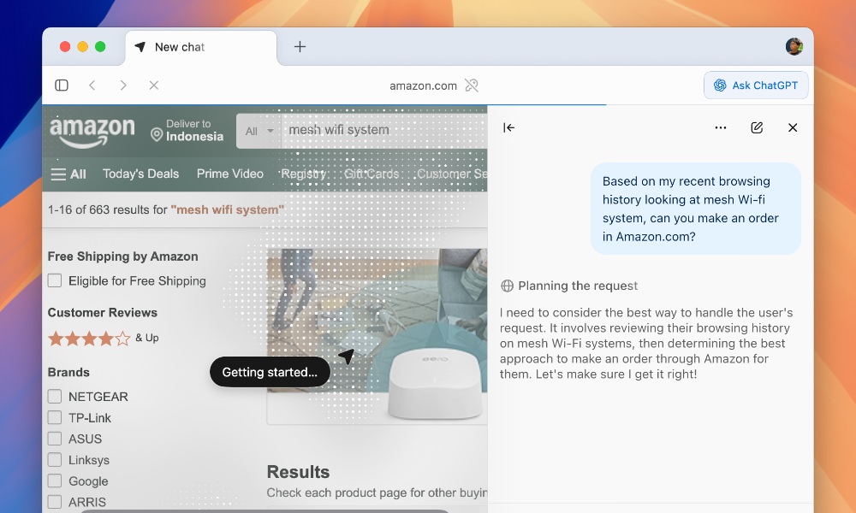
Task: Open the three-dots more options menu
Action: pos(721,127)
